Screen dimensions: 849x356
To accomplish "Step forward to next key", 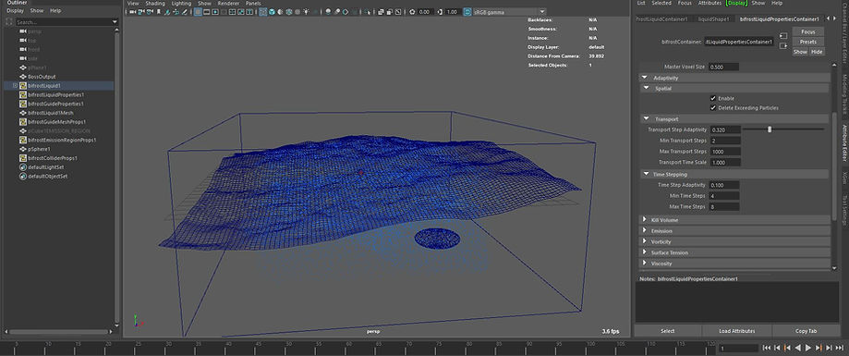I will [x=819, y=348].
